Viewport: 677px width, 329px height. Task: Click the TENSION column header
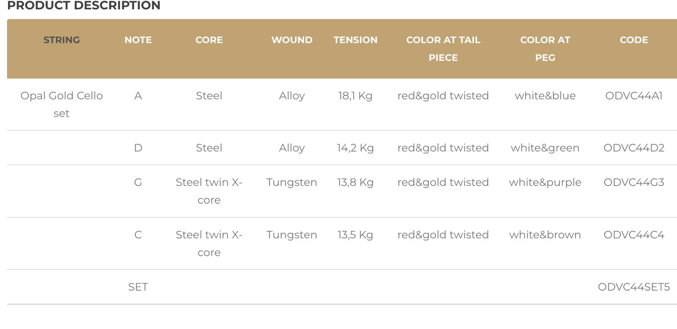[x=355, y=40]
